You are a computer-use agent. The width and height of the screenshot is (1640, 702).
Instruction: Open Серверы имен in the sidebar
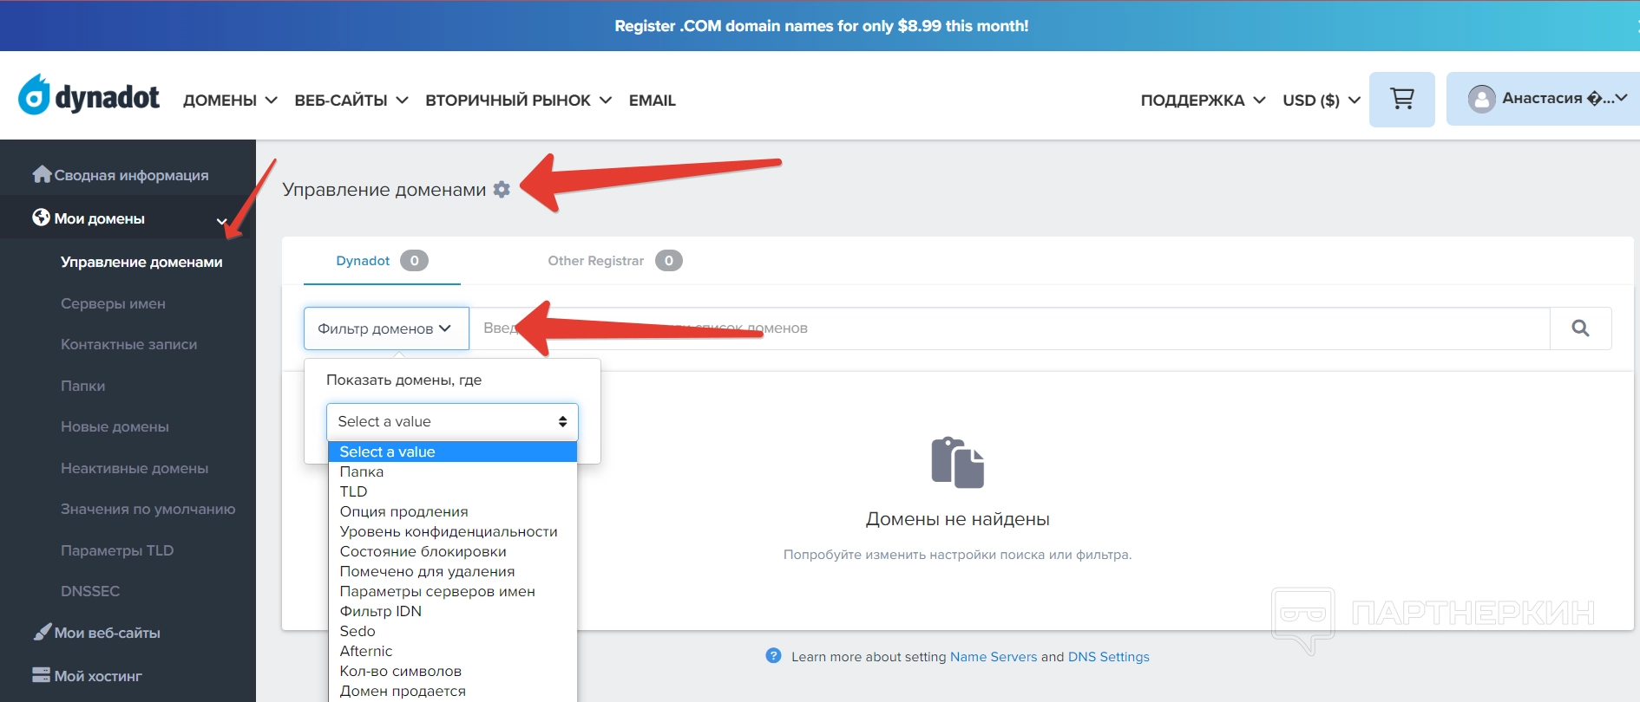(x=113, y=303)
